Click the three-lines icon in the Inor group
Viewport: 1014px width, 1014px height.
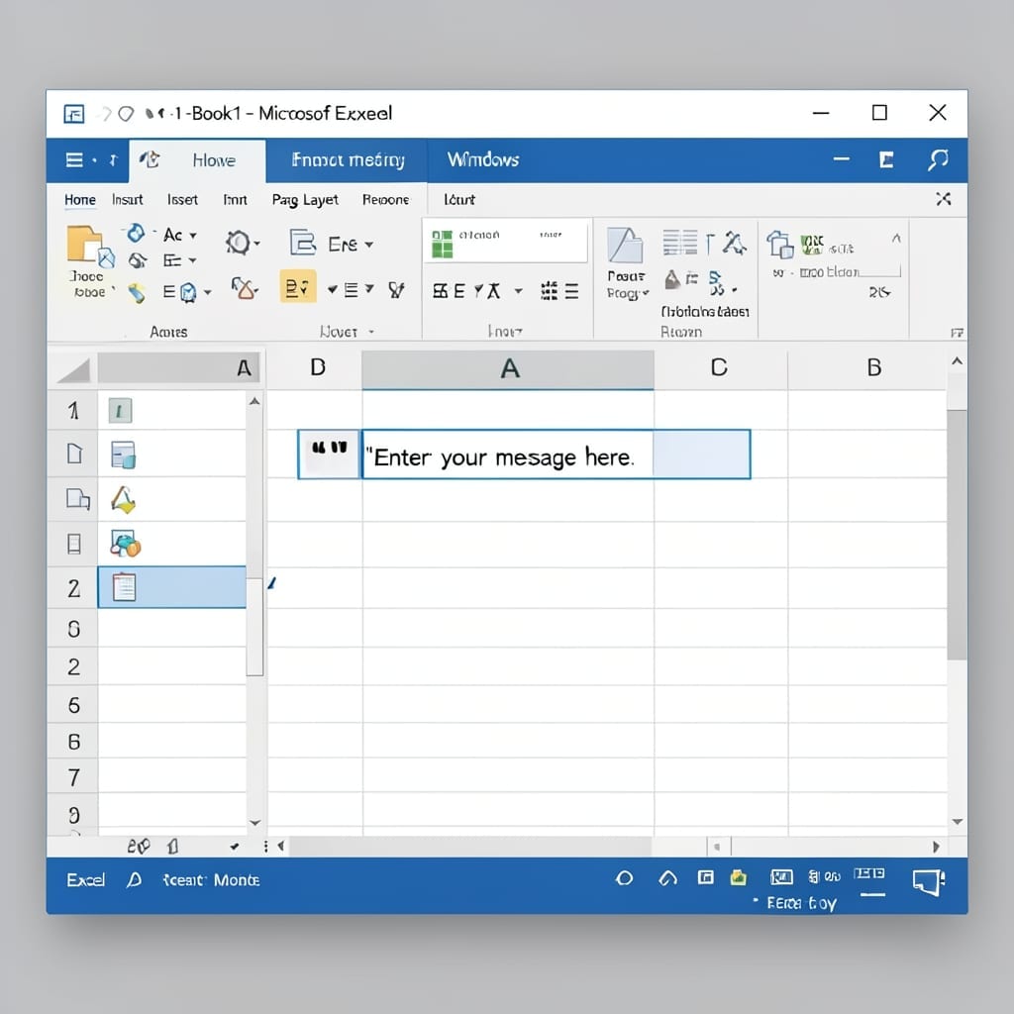571,291
